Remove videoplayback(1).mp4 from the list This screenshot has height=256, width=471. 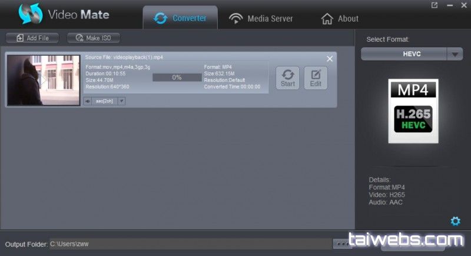pos(330,59)
